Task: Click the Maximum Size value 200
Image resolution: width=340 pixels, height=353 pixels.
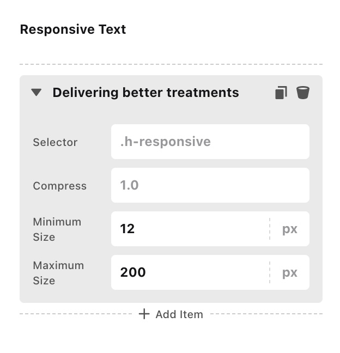Action: [133, 272]
